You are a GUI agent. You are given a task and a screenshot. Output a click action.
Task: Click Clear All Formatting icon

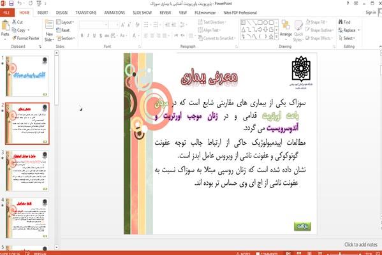[x=137, y=25]
